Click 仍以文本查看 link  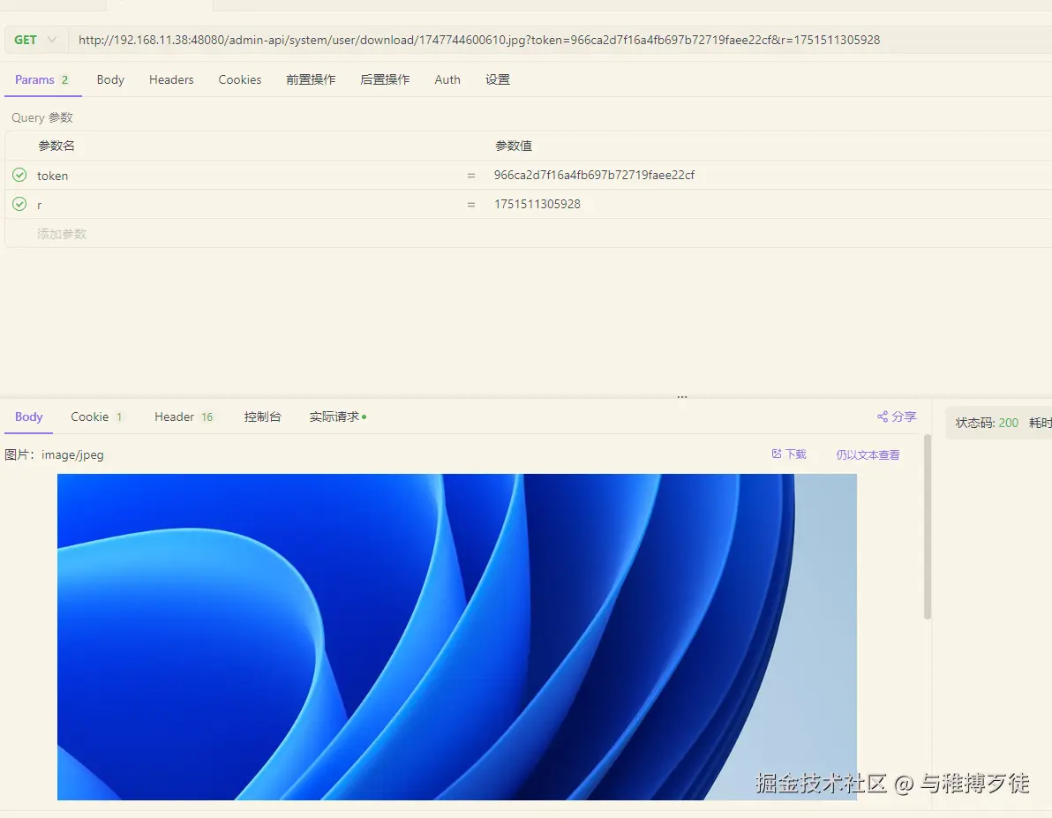click(x=868, y=454)
